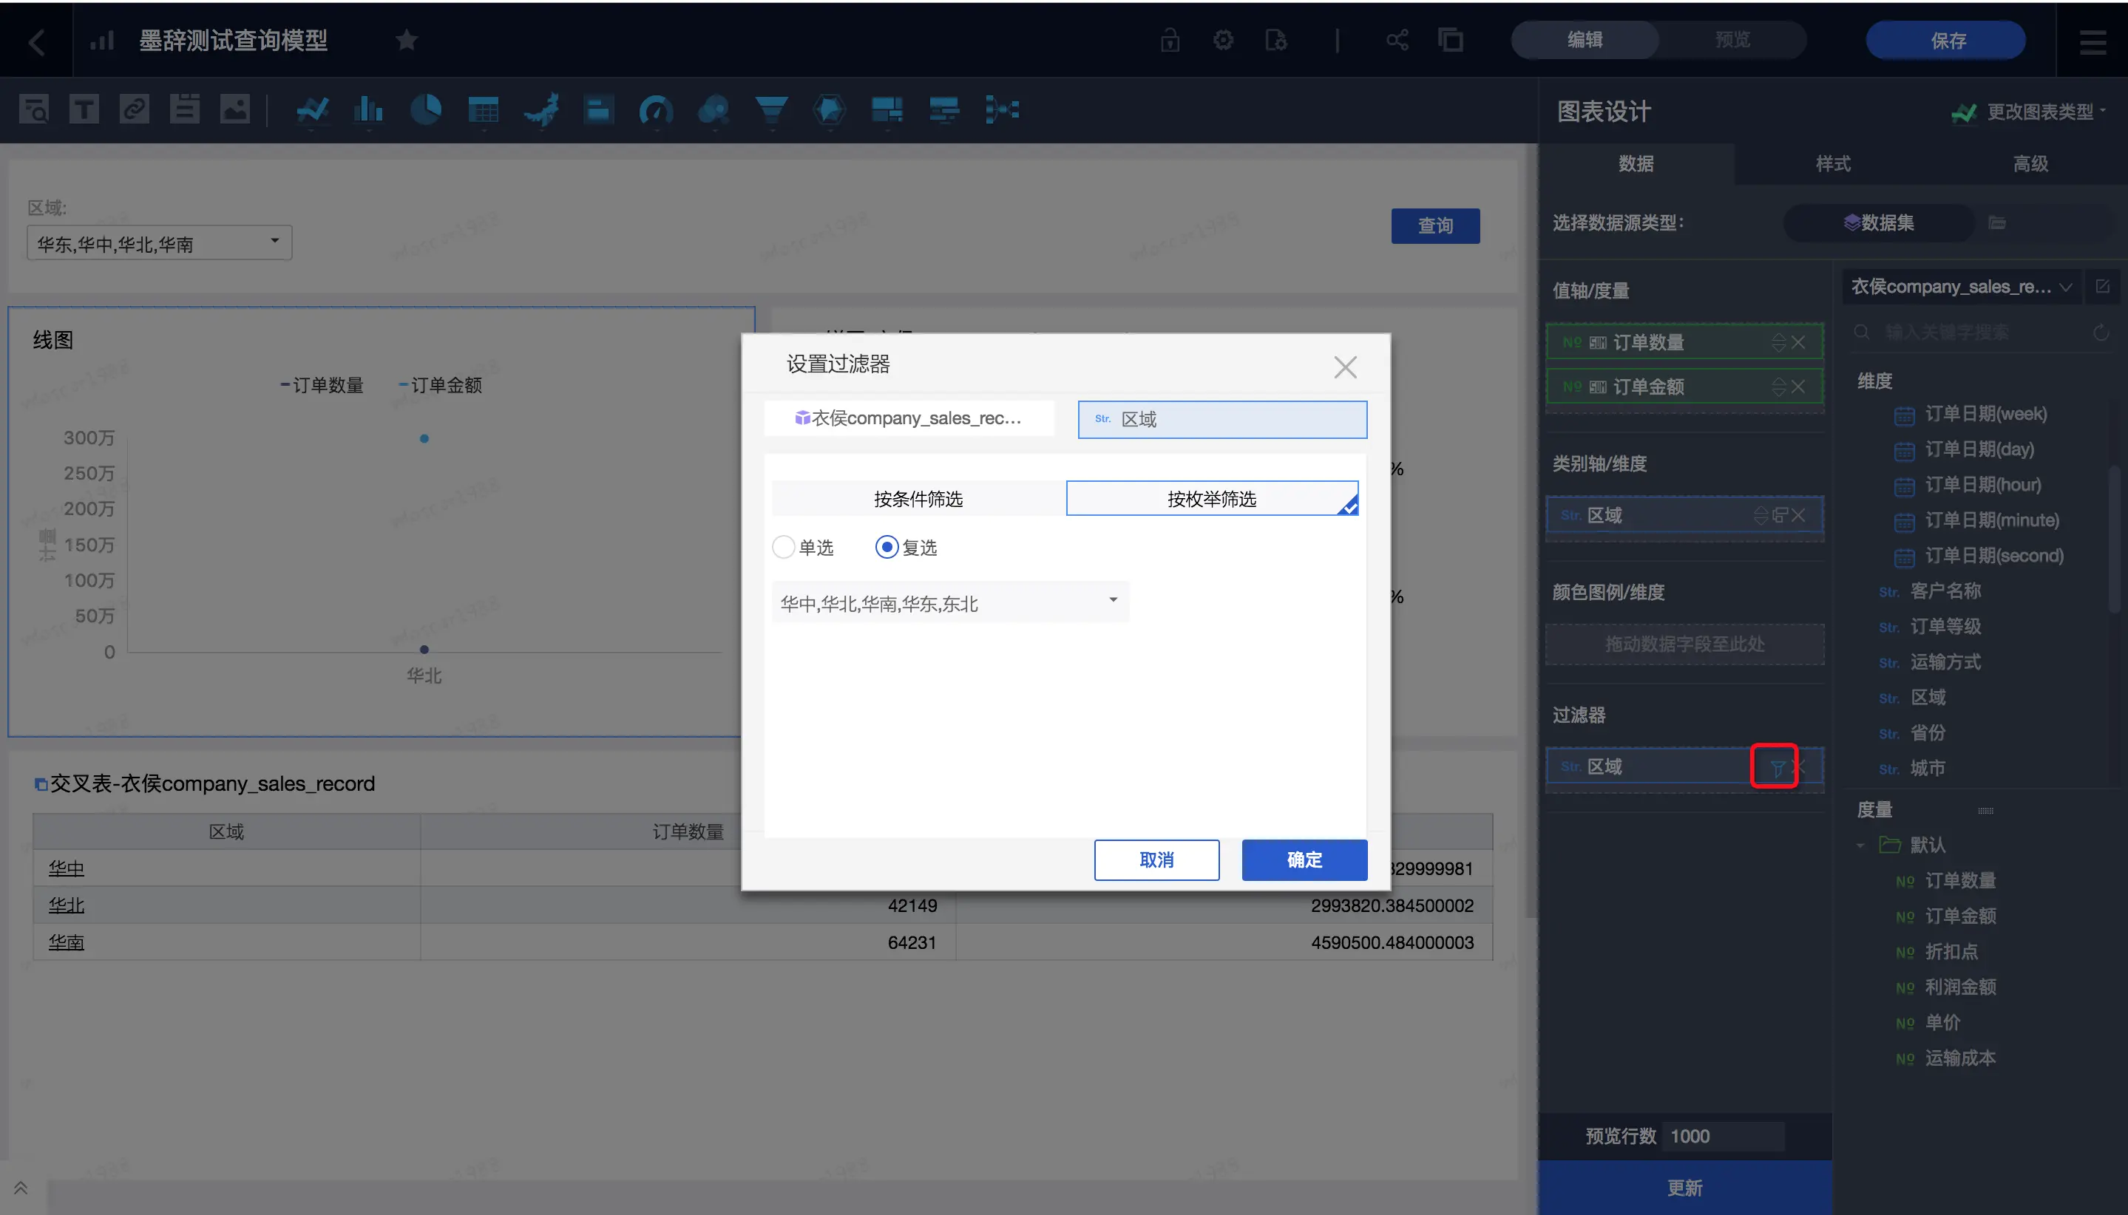The image size is (2128, 1215).
Task: Open the 样式 tab in chart design
Action: [1832, 163]
